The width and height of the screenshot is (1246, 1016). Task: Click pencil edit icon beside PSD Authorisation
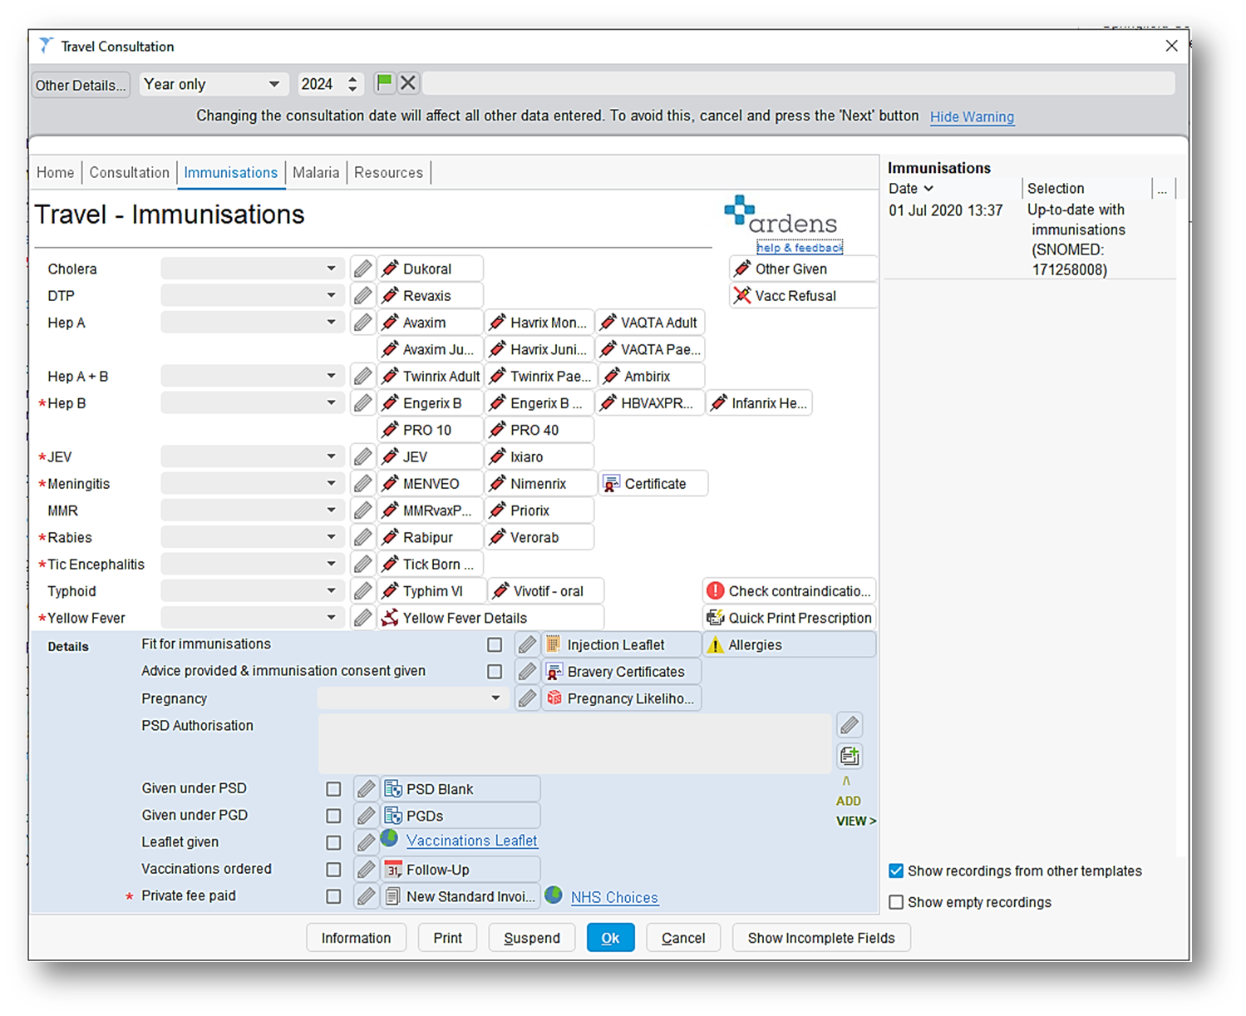(x=849, y=725)
